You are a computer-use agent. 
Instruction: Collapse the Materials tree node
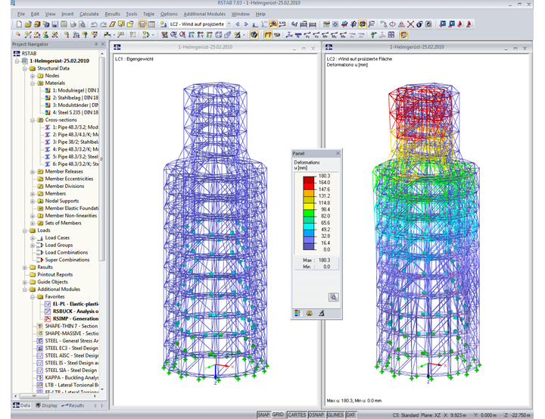click(x=33, y=83)
